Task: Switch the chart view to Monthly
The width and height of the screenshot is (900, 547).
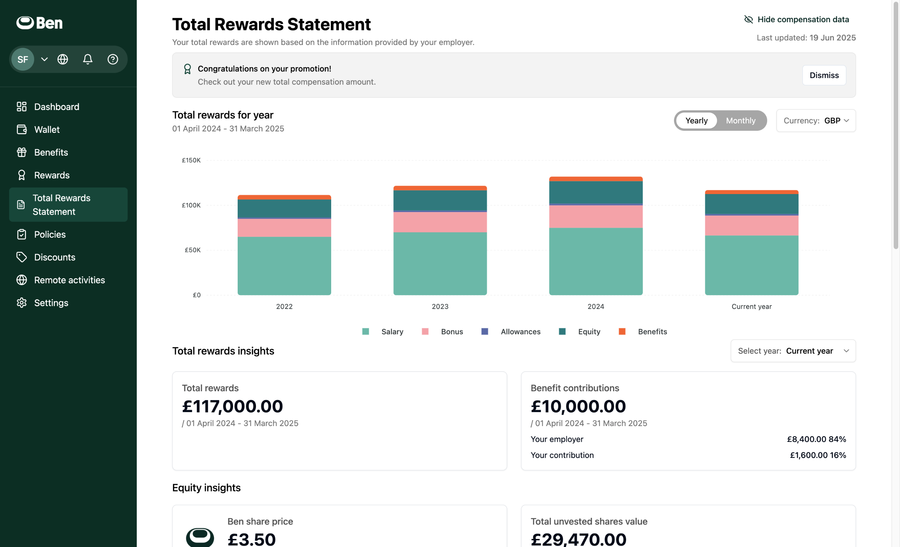Action: (x=740, y=121)
